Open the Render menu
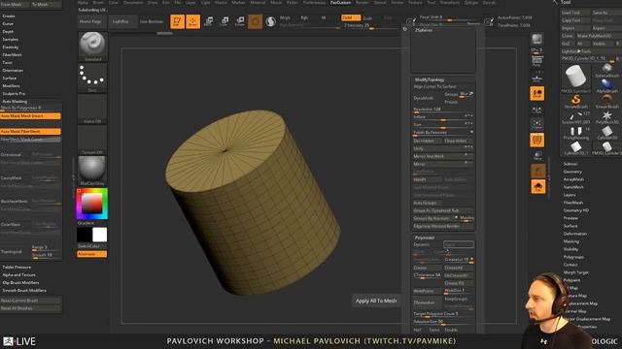 pos(363,2)
